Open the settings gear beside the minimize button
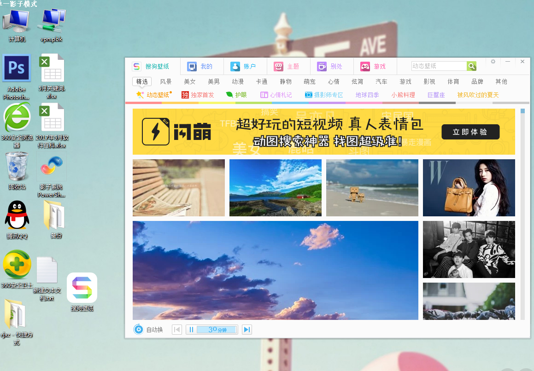 coord(493,61)
